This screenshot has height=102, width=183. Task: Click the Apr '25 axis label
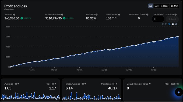click(80, 70)
